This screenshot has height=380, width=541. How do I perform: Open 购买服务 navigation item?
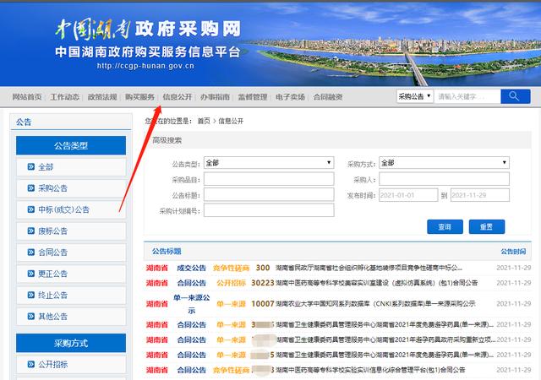[x=139, y=97]
